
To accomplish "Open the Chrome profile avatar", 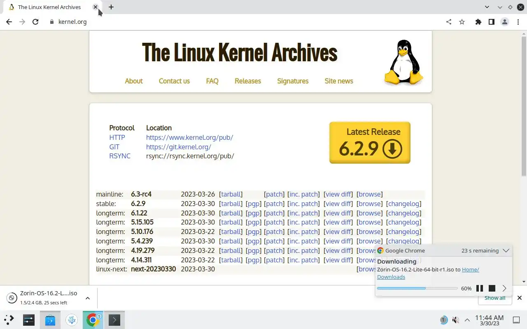I will click(x=505, y=22).
